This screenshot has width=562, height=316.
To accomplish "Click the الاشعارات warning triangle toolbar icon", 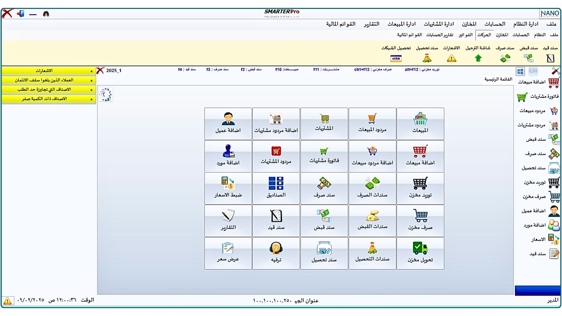I will (451, 59).
